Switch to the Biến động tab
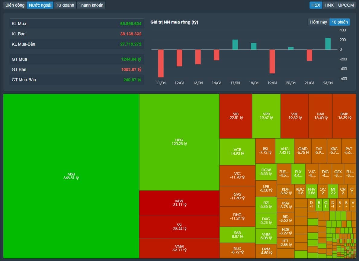The image size is (359, 261). point(15,5)
